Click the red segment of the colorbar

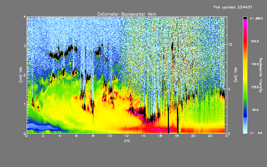(245, 41)
